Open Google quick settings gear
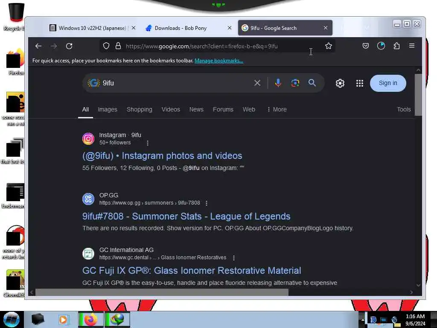Screen dimensions: 437x328 pyautogui.click(x=340, y=83)
